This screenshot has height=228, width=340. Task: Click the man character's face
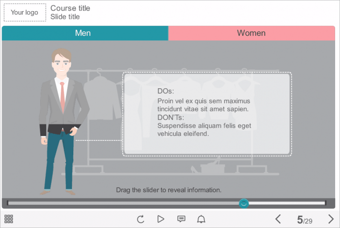click(x=62, y=63)
